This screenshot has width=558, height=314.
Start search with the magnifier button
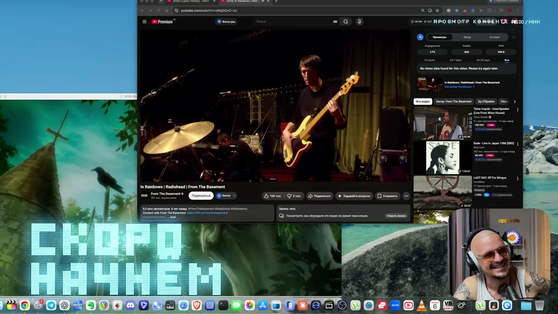click(x=346, y=21)
